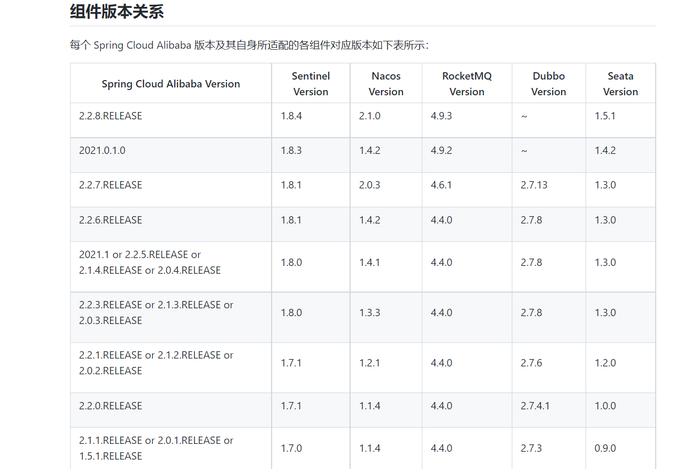Click the "Sentinel Version" column header
696x469 pixels.
311,84
